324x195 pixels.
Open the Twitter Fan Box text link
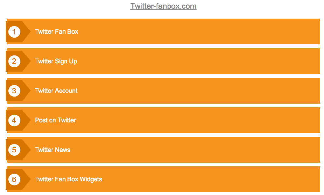(x=56, y=31)
